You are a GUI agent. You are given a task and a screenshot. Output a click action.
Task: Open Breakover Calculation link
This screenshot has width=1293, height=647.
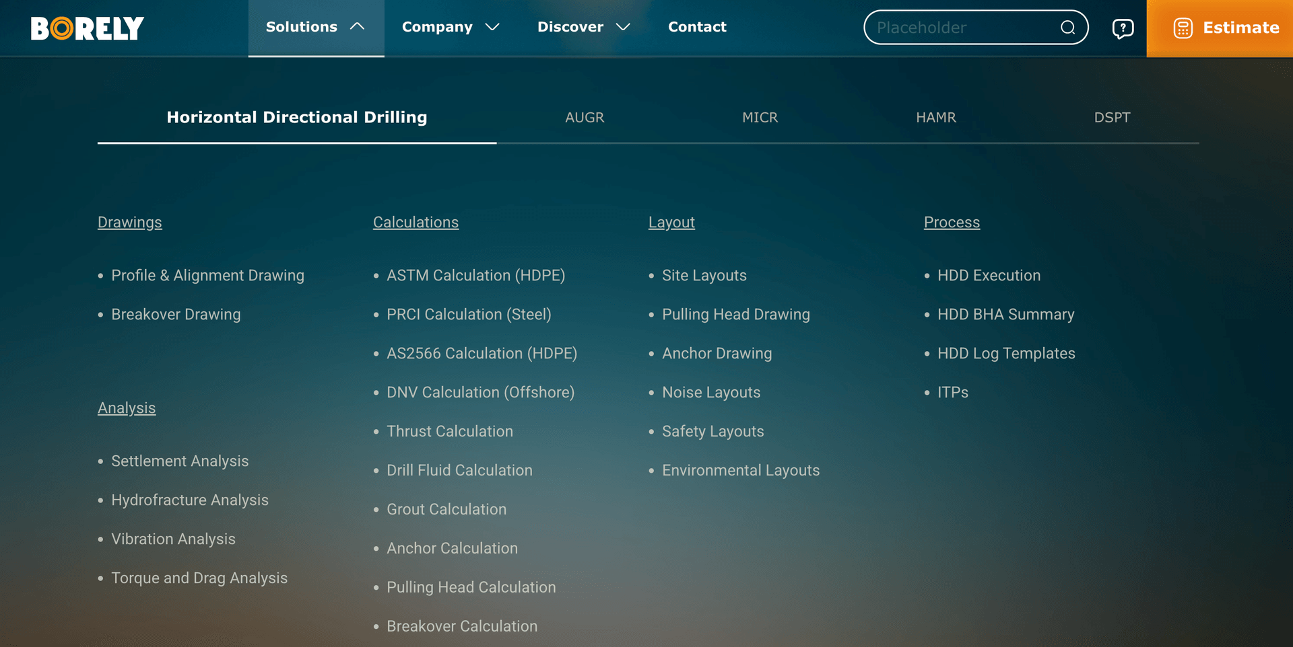point(462,627)
